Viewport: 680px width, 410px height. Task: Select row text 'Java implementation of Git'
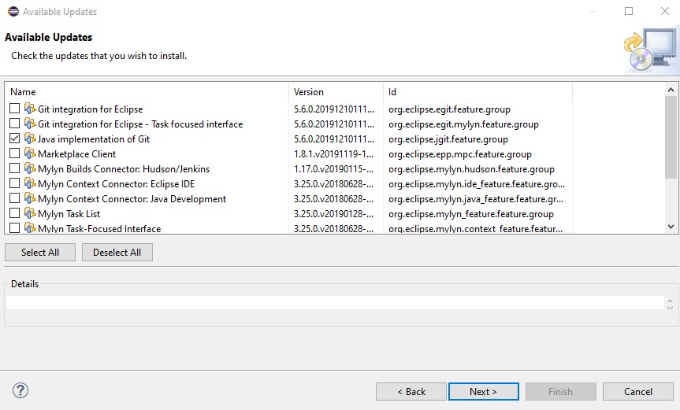click(94, 139)
